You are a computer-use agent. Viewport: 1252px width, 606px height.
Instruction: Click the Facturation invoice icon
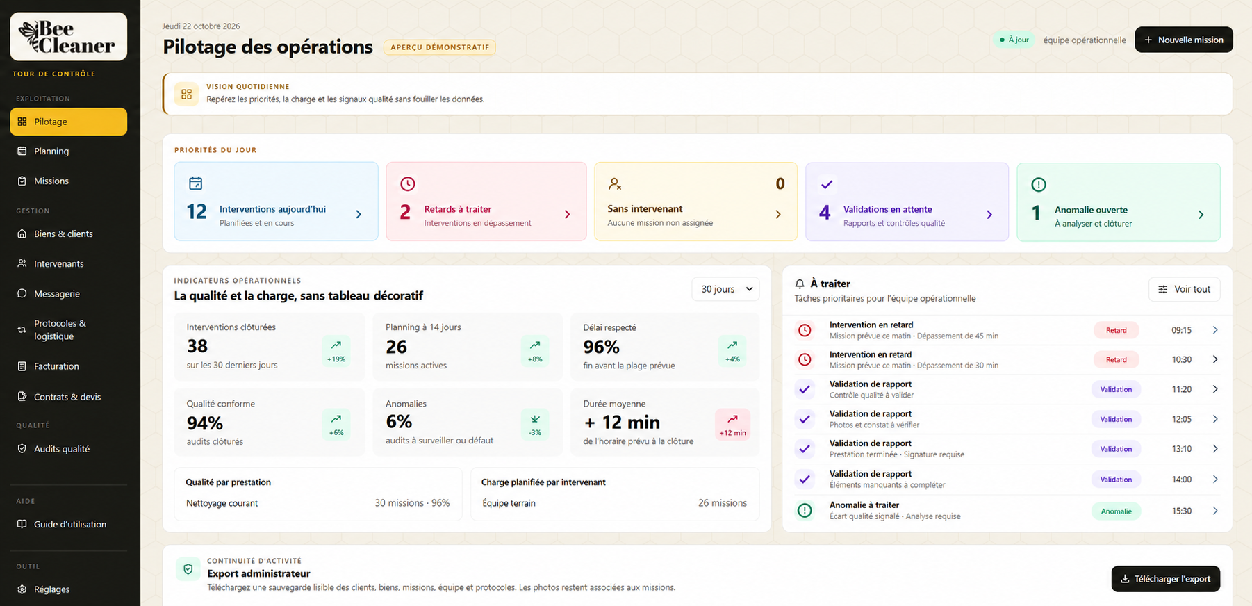click(22, 366)
